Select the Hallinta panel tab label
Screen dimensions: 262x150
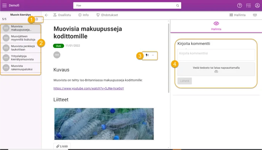click(x=216, y=29)
